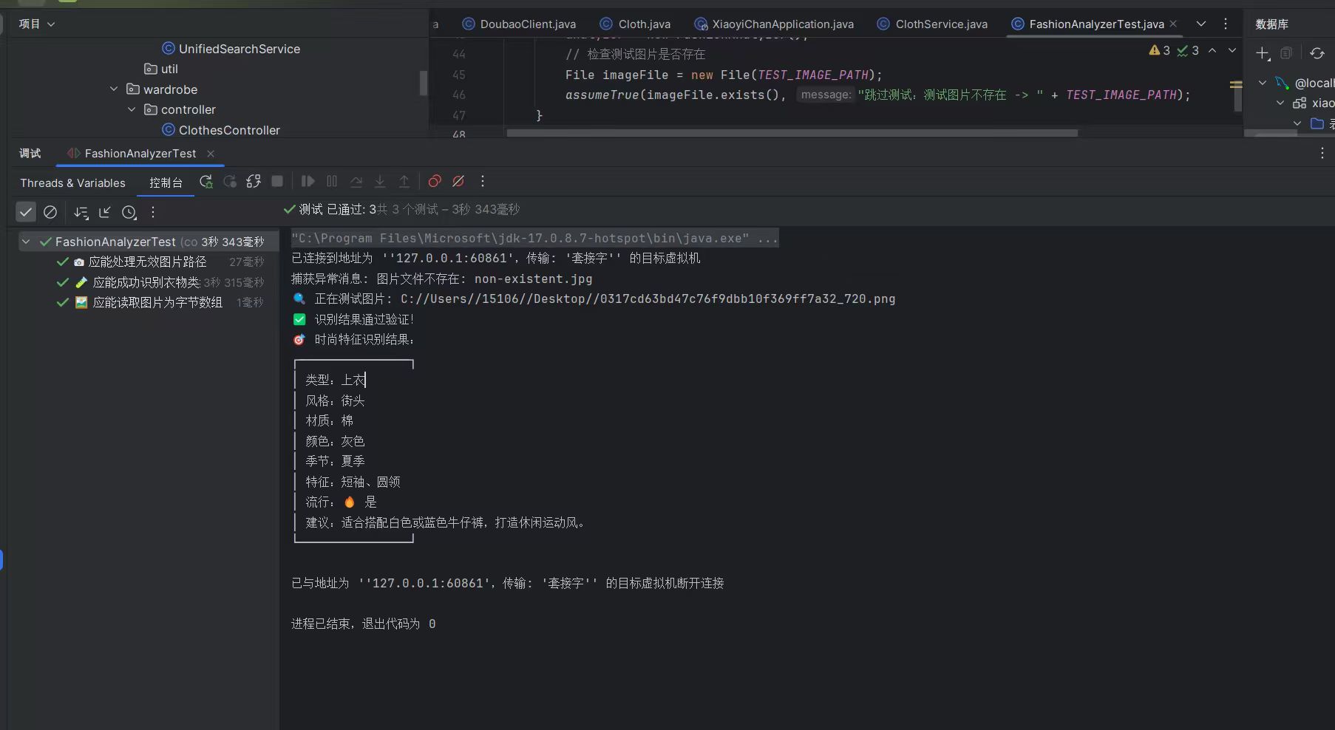
Task: Toggle show passed tests
Action: click(x=26, y=212)
